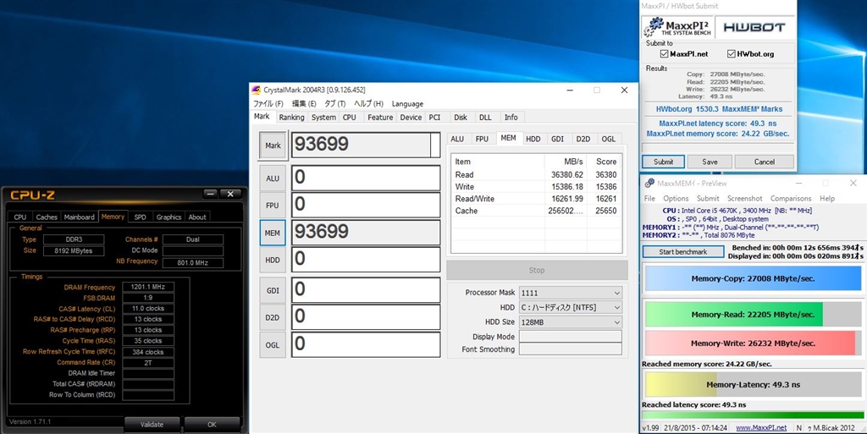Open the Comparisons menu in MaxxMEM

click(790, 198)
